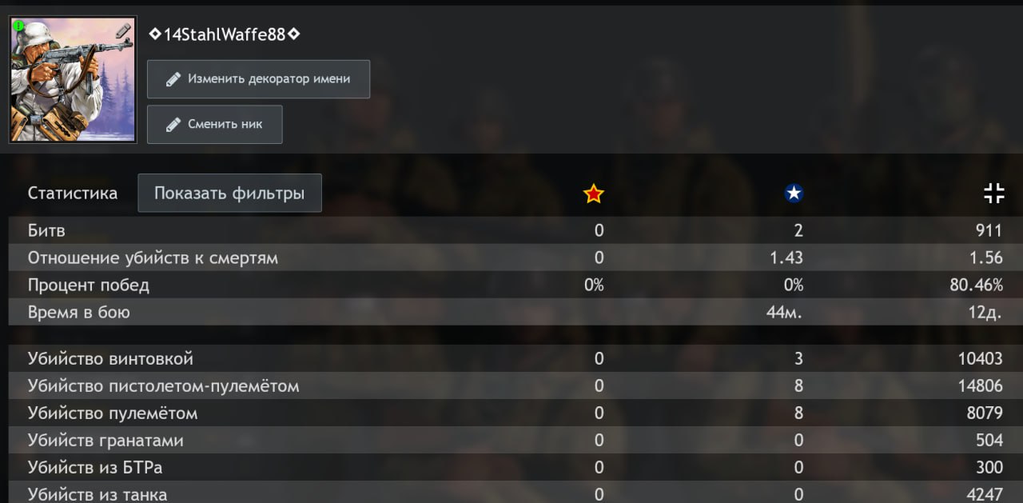The width and height of the screenshot is (1023, 503).
Task: Click the 80.46% win rate value
Action: click(x=976, y=285)
